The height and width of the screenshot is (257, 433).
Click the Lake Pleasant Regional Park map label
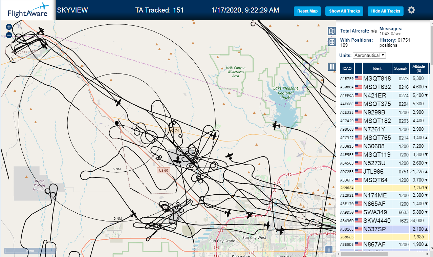click(x=286, y=93)
